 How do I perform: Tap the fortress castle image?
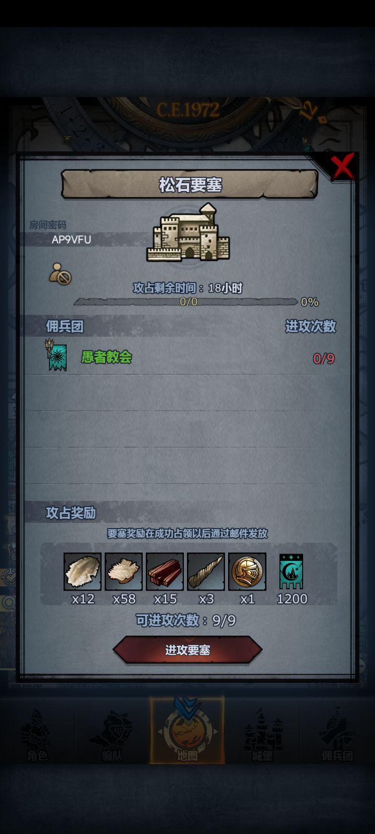188,232
